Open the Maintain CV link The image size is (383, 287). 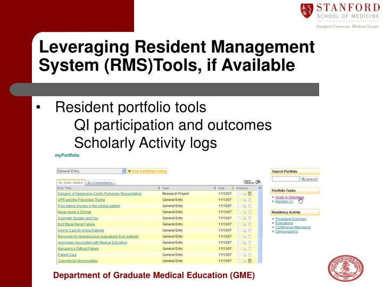(x=284, y=201)
